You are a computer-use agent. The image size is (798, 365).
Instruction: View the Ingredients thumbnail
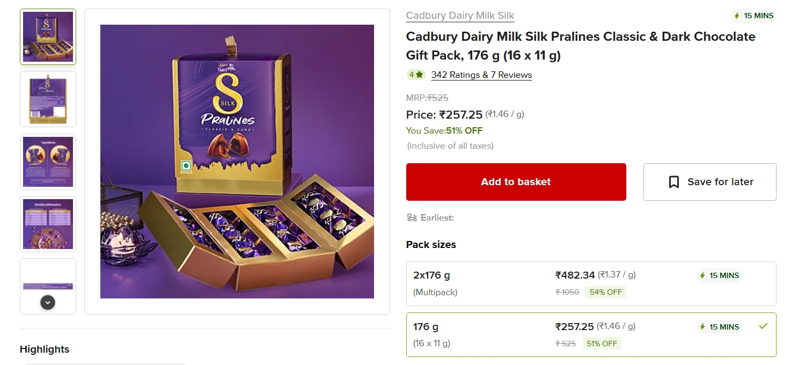(x=48, y=162)
